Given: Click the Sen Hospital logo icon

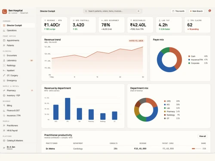Looking at the screenshot, I should pos(5,12).
